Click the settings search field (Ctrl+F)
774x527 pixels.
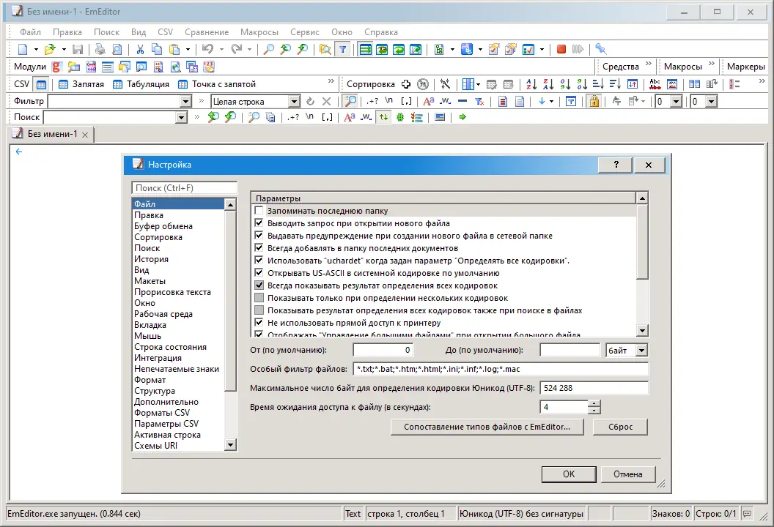click(x=185, y=188)
